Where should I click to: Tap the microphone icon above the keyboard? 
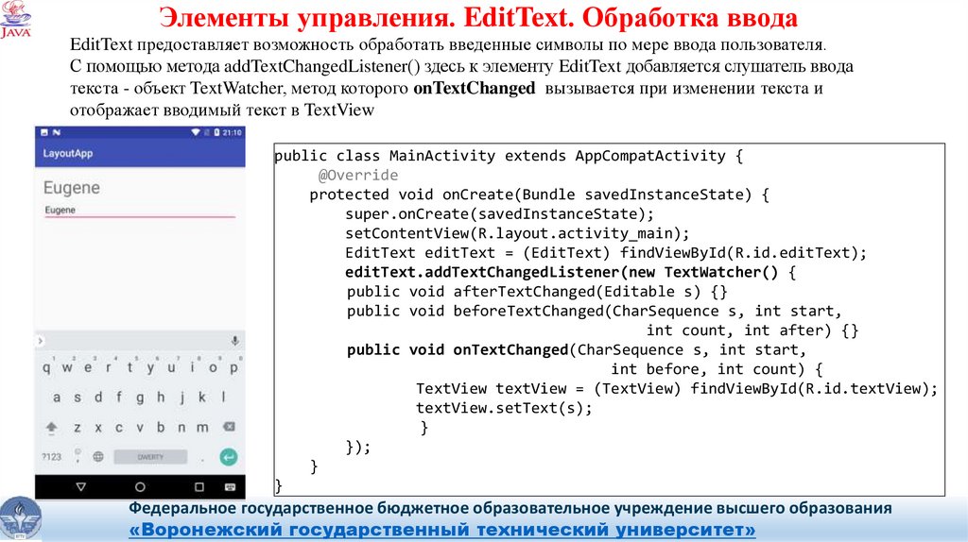click(234, 340)
